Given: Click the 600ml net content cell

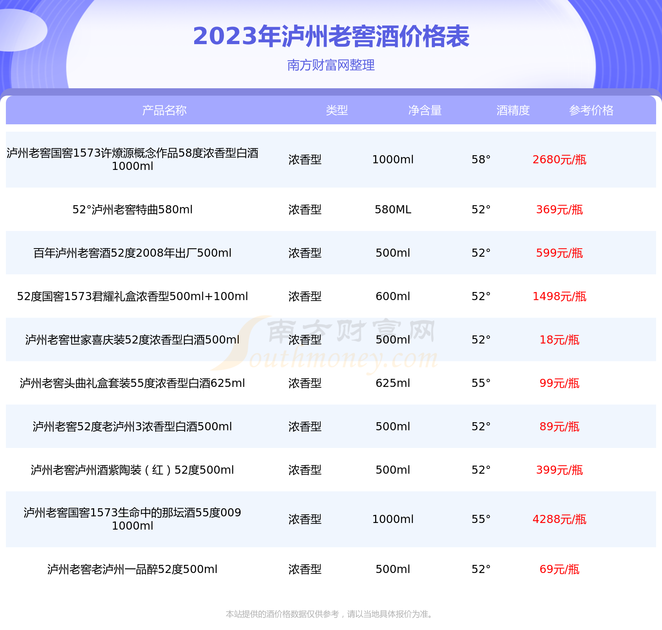Looking at the screenshot, I should (x=393, y=296).
